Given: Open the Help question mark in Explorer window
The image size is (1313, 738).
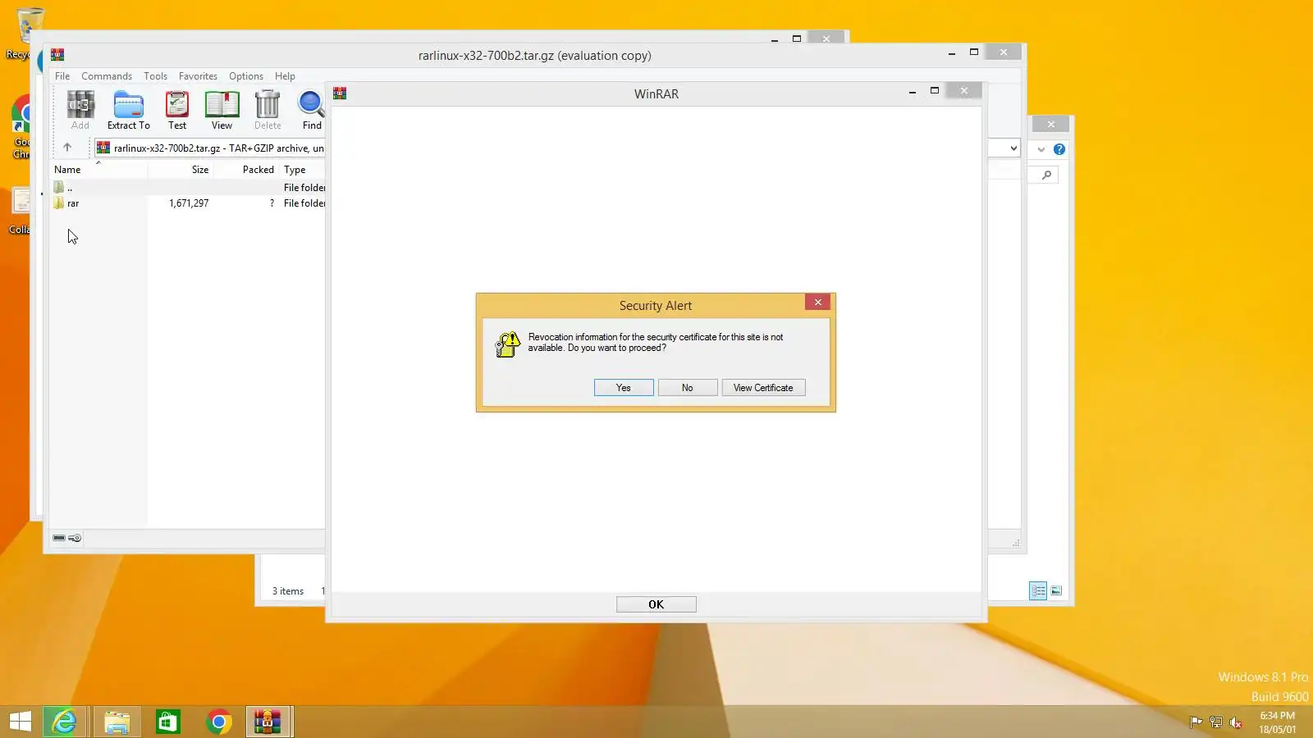Looking at the screenshot, I should pyautogui.click(x=1059, y=149).
